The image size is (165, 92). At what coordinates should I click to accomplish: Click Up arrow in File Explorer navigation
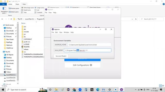coord(11,19)
